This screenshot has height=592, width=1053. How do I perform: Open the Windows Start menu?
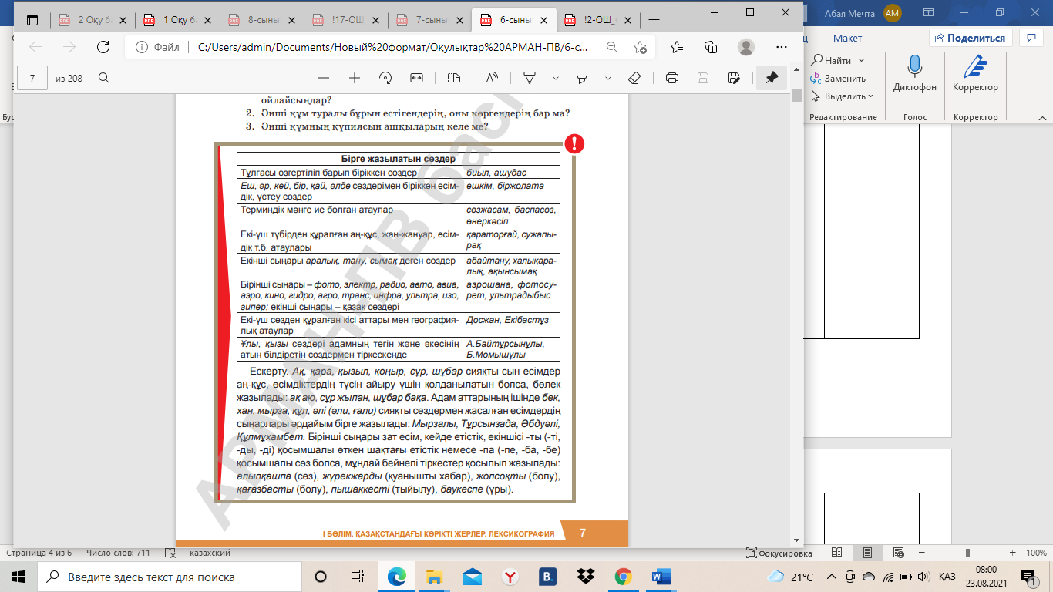(x=19, y=577)
